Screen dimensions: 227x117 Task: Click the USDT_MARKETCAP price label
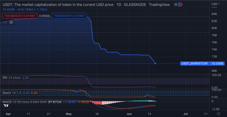click(194, 64)
